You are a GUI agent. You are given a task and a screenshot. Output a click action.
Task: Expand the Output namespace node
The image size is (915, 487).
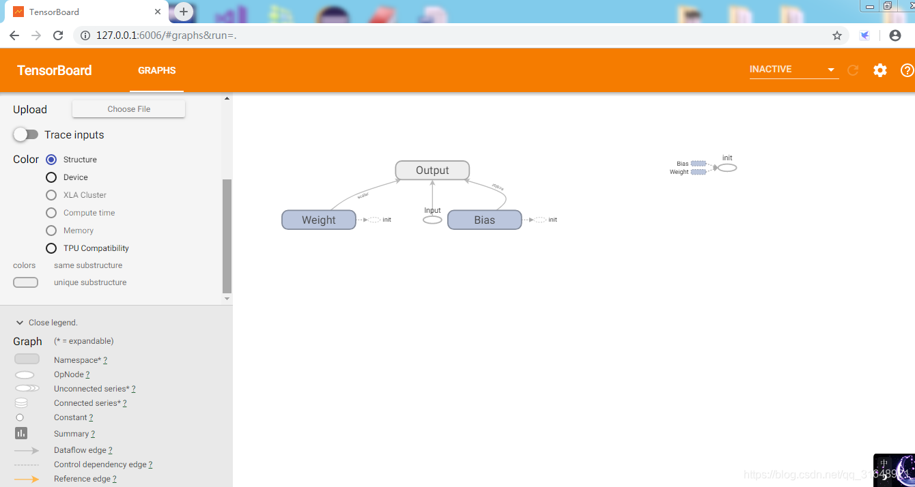tap(432, 170)
